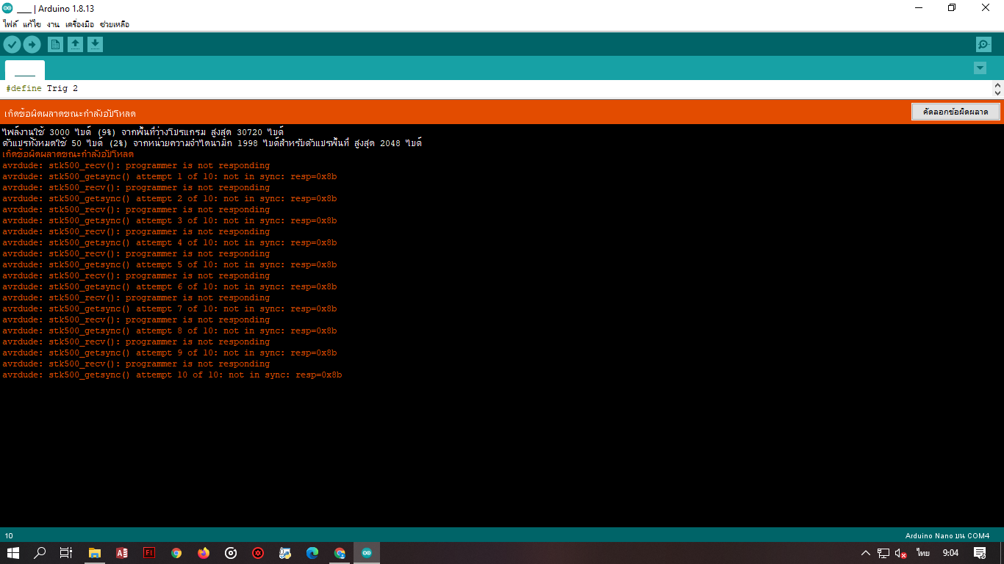The width and height of the screenshot is (1004, 564).
Task: Click the sketch size line showing 30720
Action: 143,132
